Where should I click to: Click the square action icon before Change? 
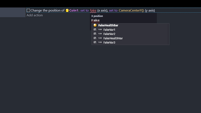(x=28, y=10)
